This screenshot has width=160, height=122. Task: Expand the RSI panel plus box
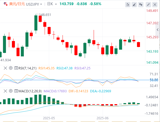click(x=16, y=68)
